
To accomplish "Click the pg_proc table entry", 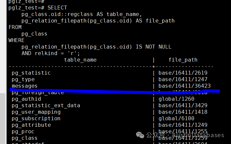I will pyautogui.click(x=23, y=132).
